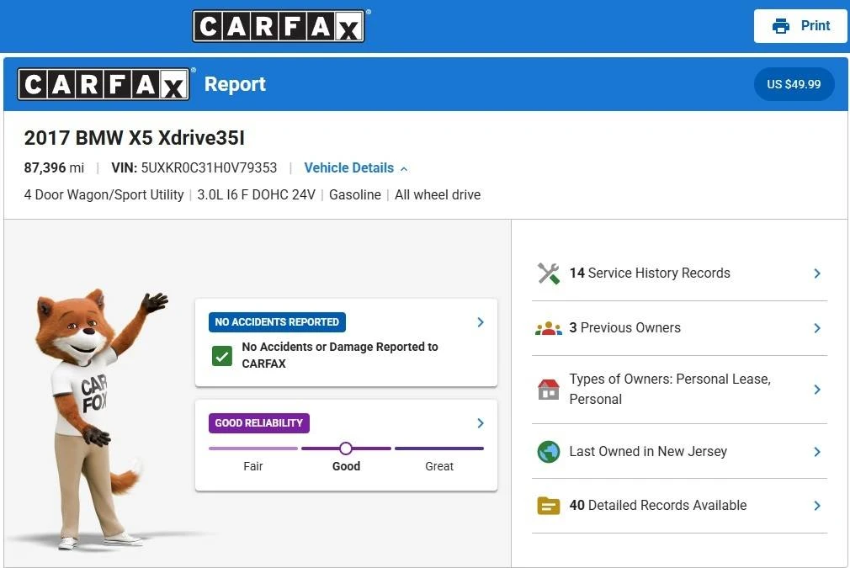
Task: Open arrow for 14 Service History Records
Action: click(817, 273)
